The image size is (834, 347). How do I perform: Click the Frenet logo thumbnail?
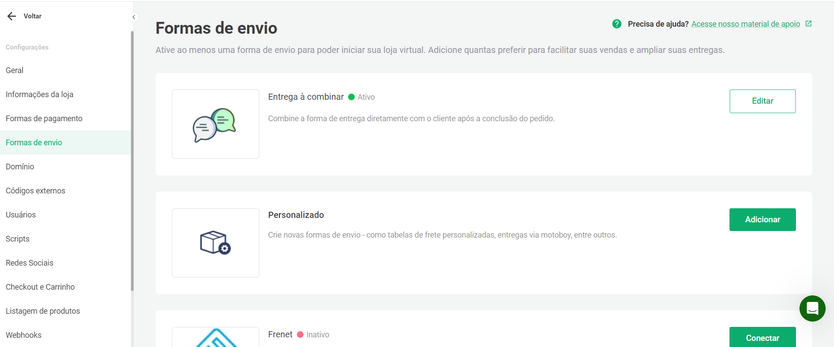pyautogui.click(x=216, y=337)
